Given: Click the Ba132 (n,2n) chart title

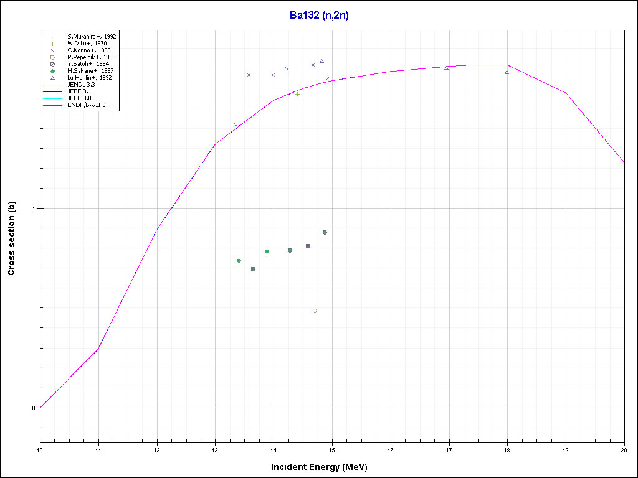Looking at the screenshot, I should pyautogui.click(x=319, y=16).
